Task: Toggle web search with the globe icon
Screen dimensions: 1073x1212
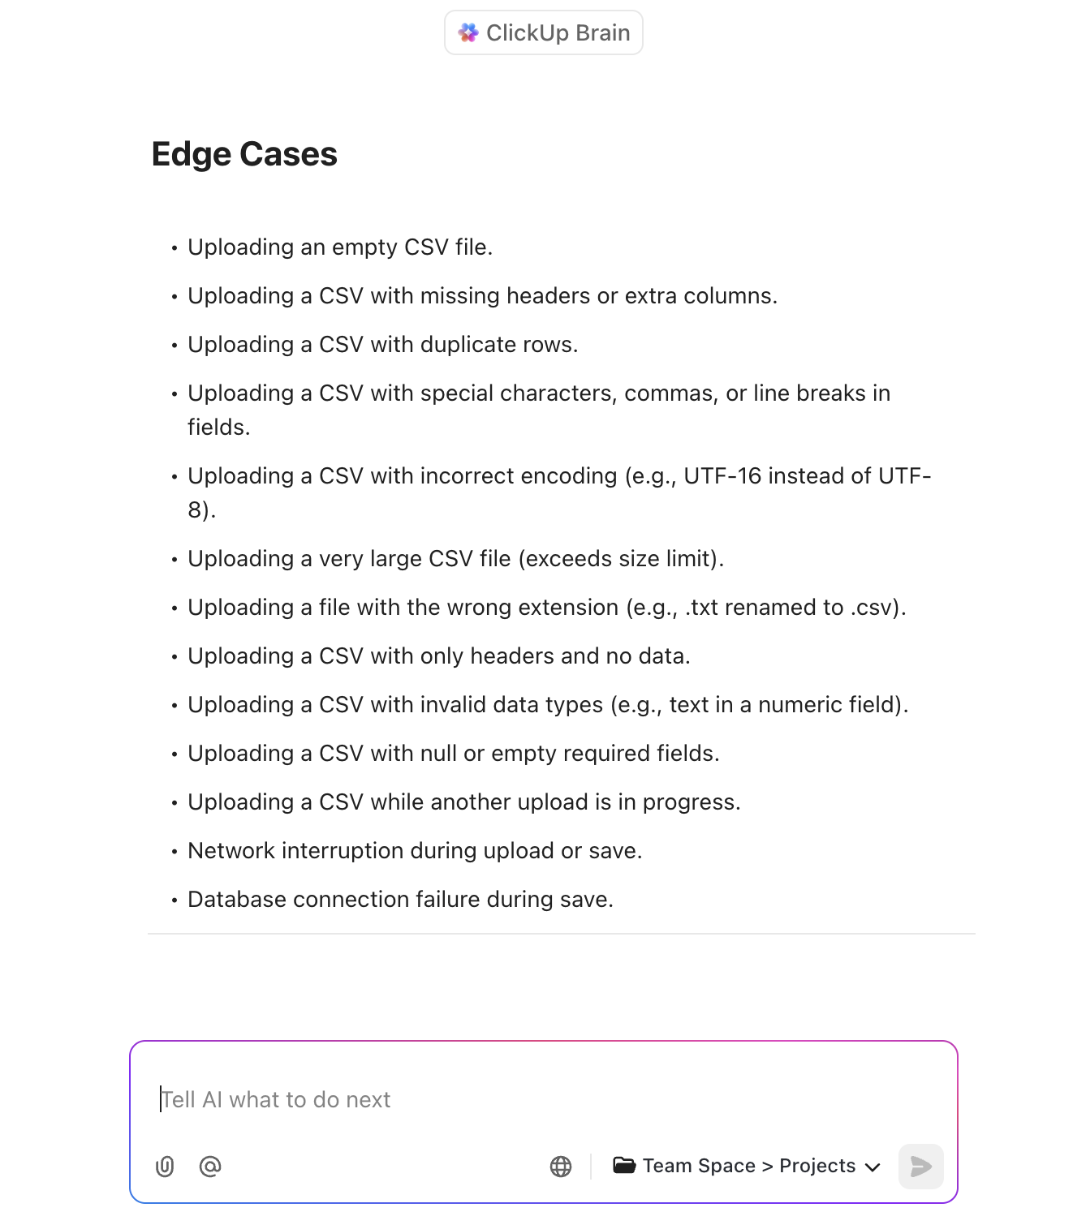Action: 561,1167
